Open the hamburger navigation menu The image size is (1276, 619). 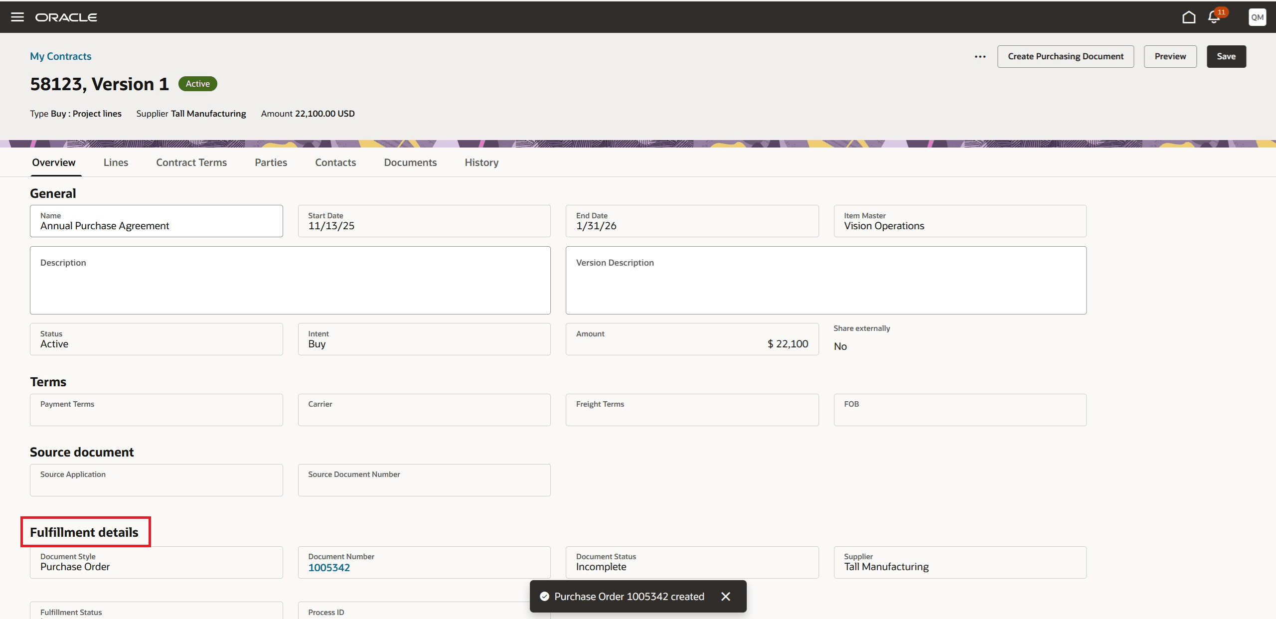[x=17, y=17]
